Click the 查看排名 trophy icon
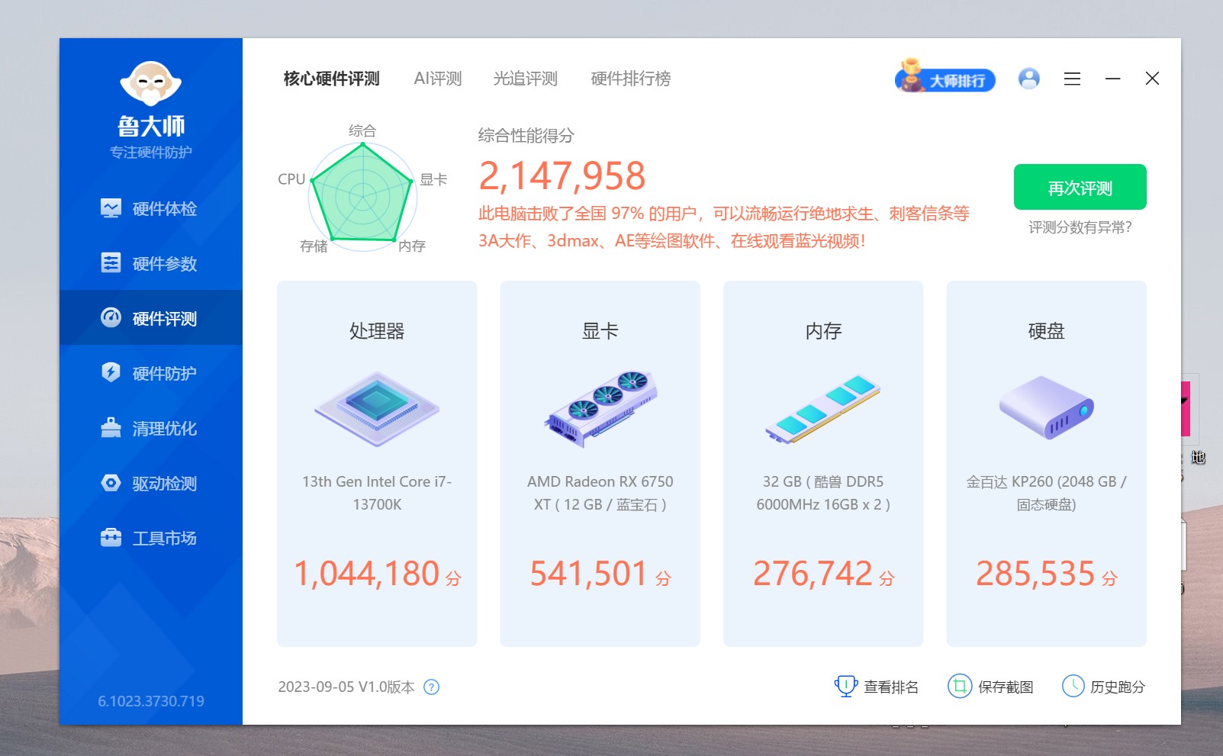This screenshot has height=756, width=1223. (x=845, y=686)
